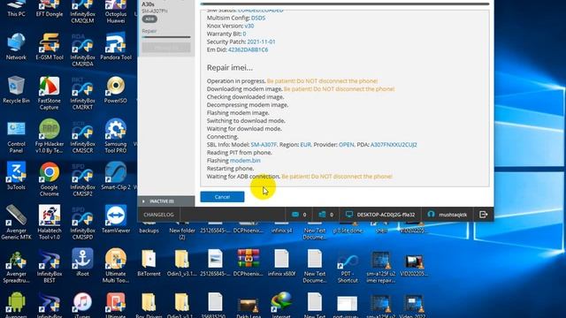Open infinix x680f text file
566x318 pixels.
[x=281, y=262]
